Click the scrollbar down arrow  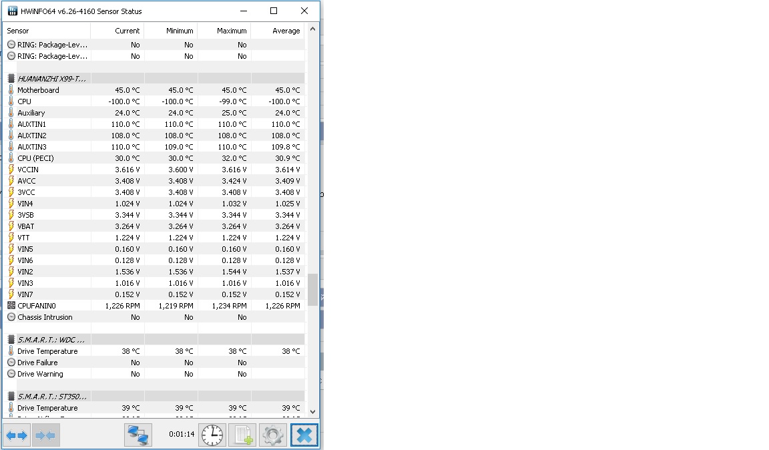point(312,412)
